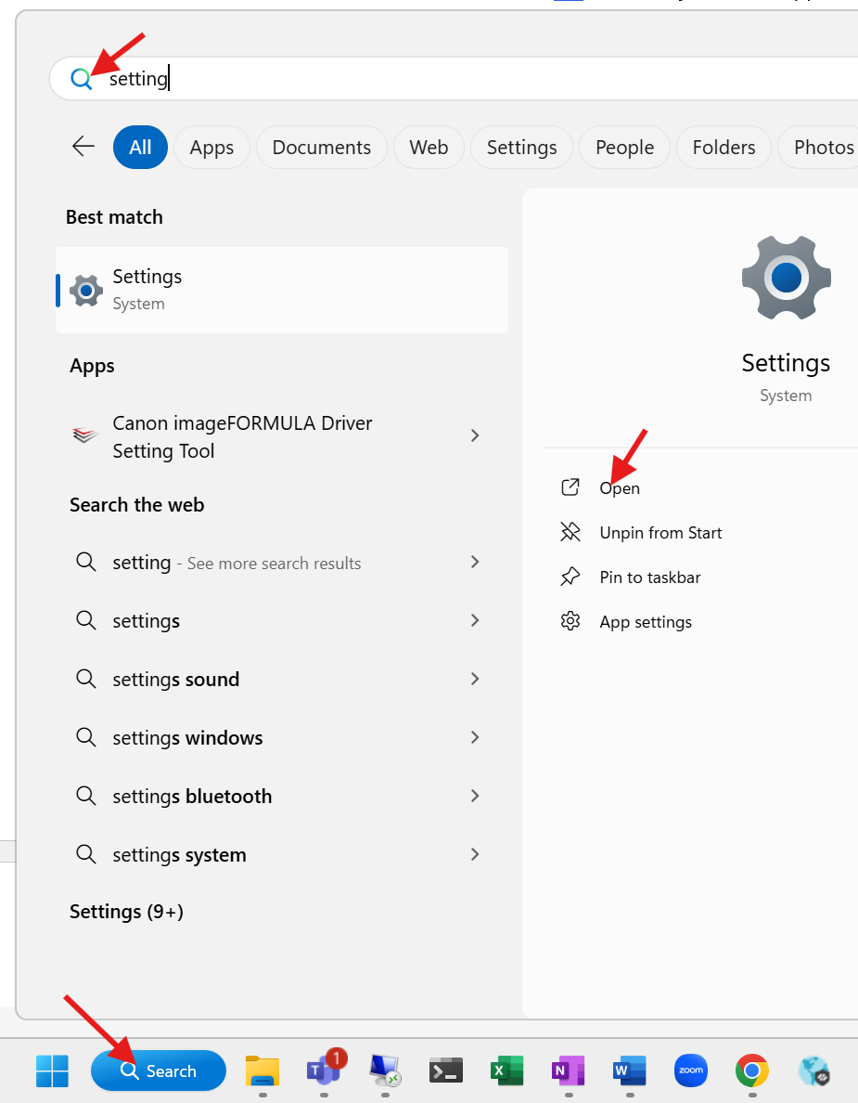
Task: Expand the 'settings bluetooth' search suggestion
Action: tap(474, 796)
